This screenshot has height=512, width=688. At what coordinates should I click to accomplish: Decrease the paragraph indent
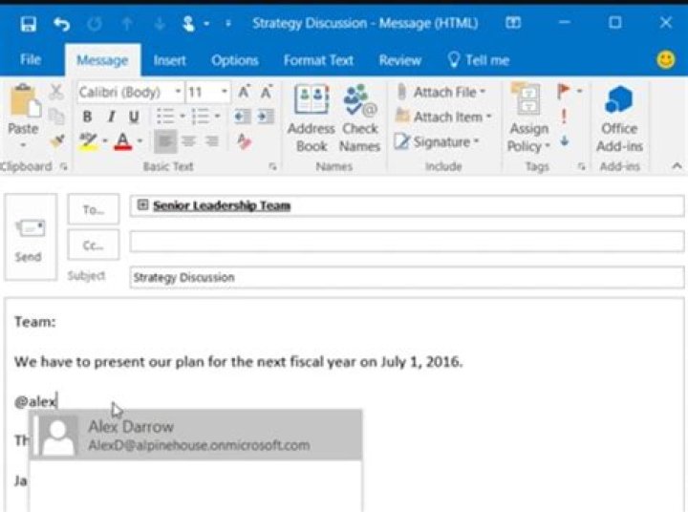(242, 117)
